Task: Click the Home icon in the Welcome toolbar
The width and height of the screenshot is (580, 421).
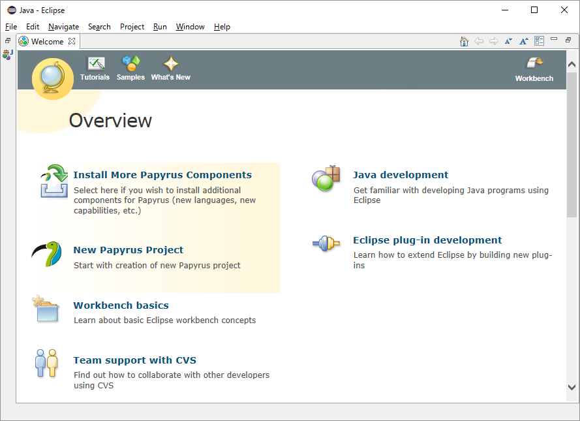Action: [x=464, y=41]
